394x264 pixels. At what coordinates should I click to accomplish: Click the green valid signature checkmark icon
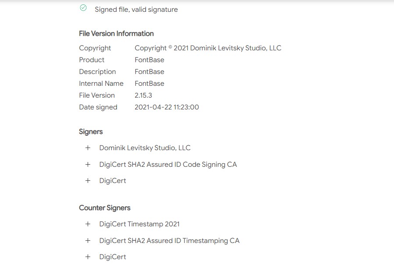tap(83, 8)
